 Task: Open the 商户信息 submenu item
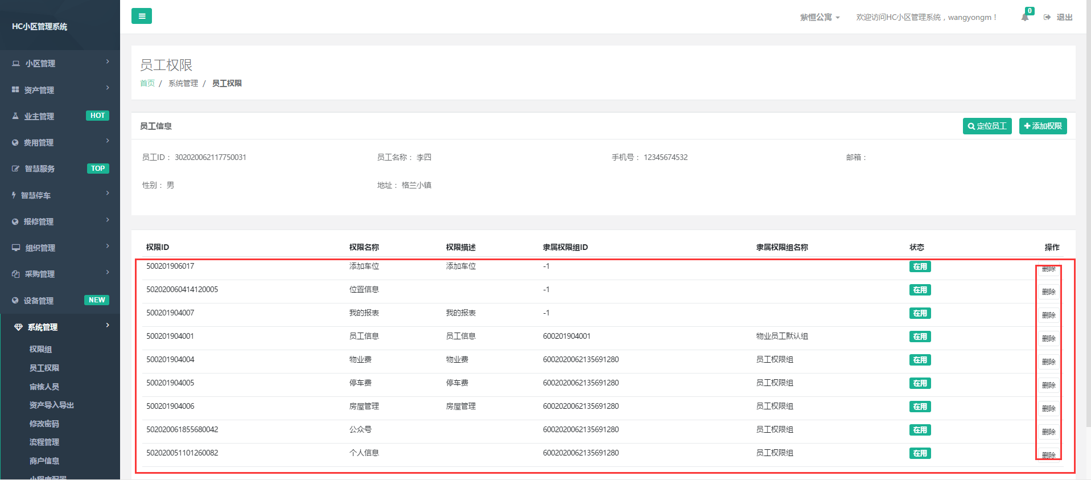[x=44, y=461]
